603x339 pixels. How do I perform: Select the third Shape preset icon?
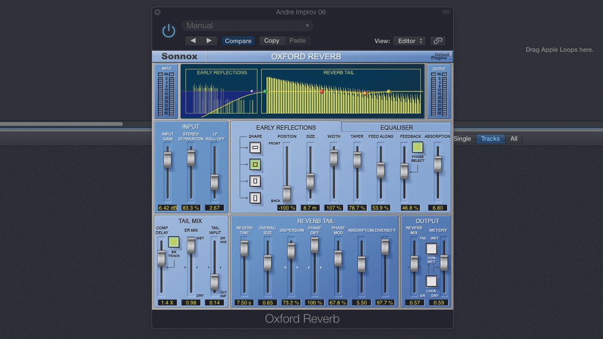pos(255,181)
